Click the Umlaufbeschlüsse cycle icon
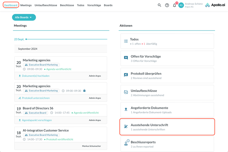The image size is (228, 152). (x=126, y=92)
